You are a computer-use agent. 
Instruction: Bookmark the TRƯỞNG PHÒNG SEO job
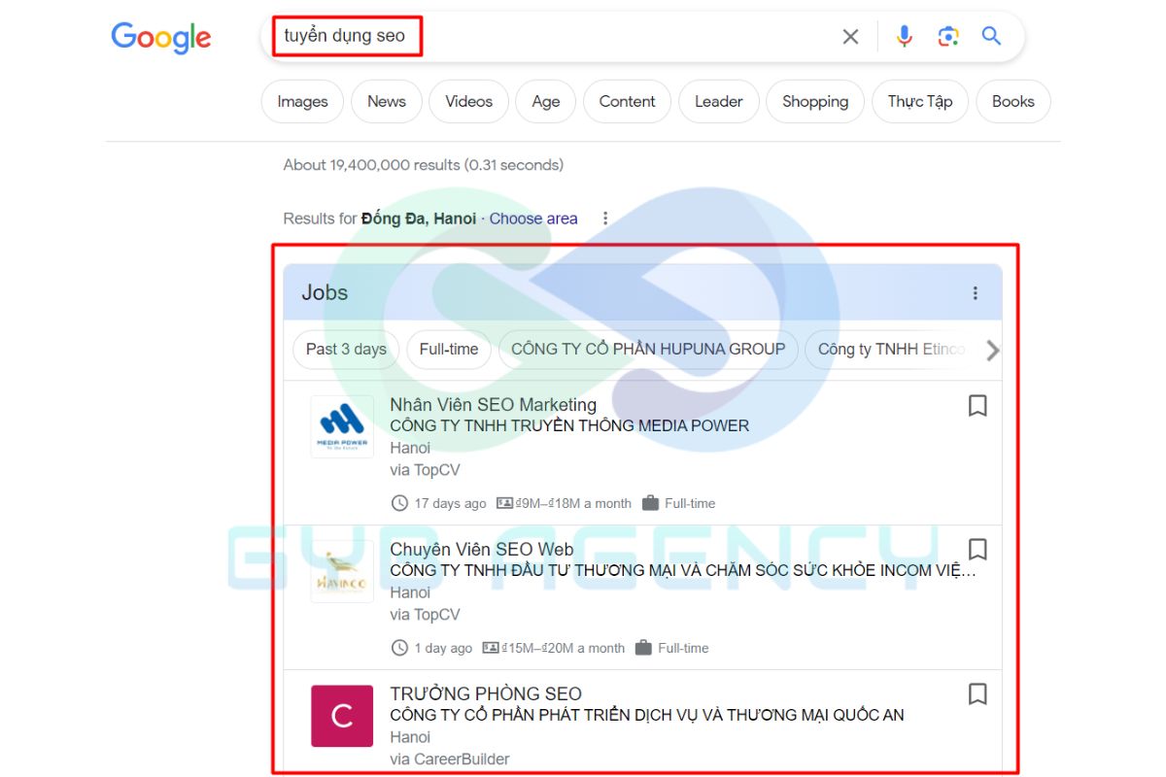pyautogui.click(x=977, y=694)
